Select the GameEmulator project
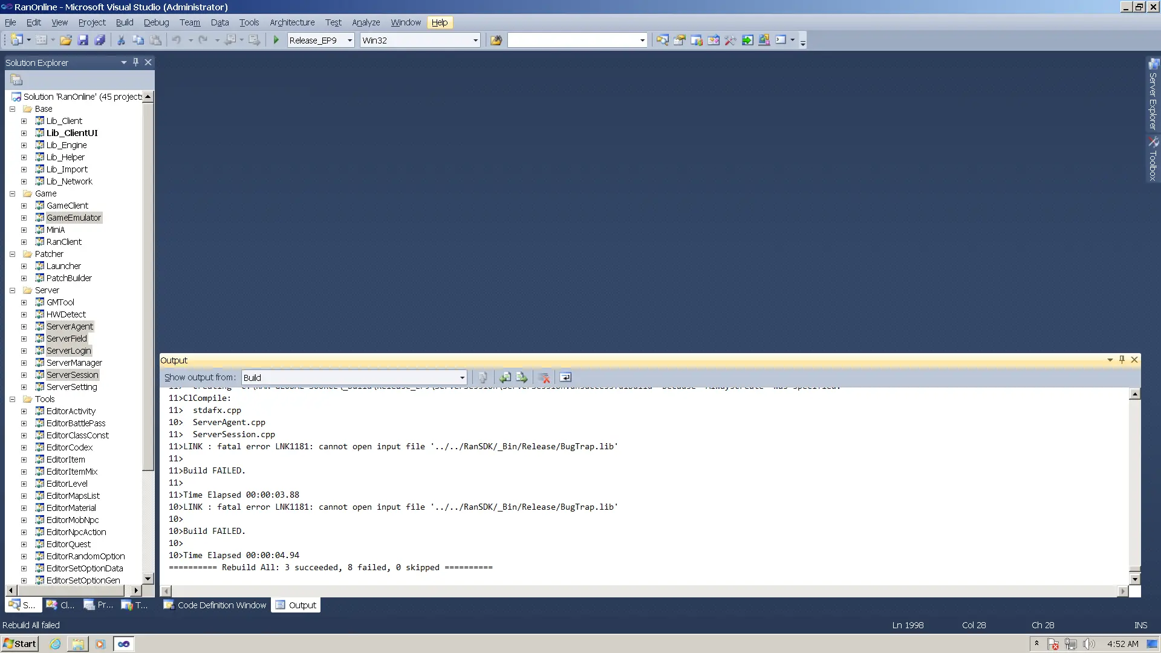 74,218
